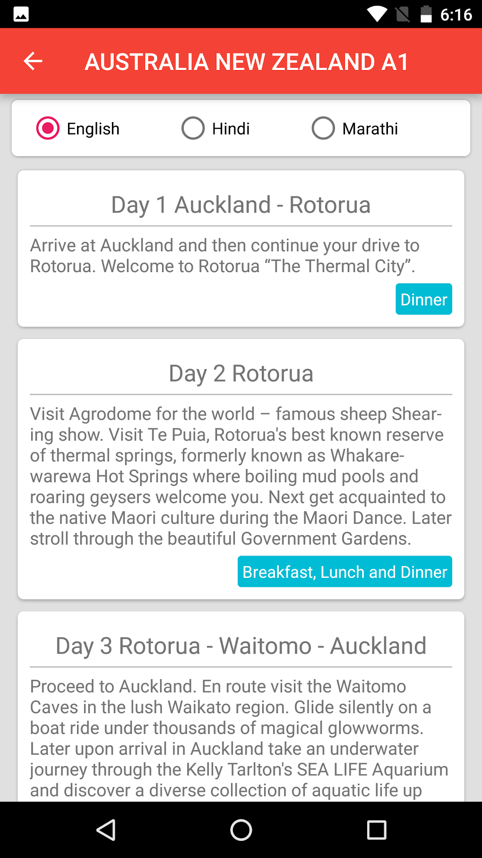
Task: Tap Day 3 Rotorua - Waitomo - Auckland title
Action: [241, 646]
